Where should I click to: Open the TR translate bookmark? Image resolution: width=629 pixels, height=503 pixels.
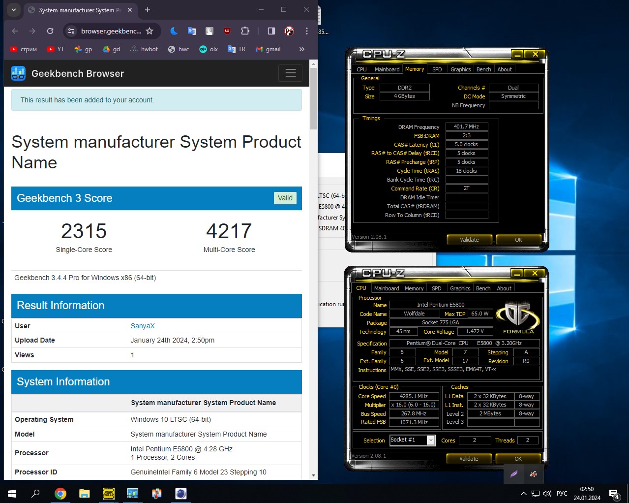237,49
